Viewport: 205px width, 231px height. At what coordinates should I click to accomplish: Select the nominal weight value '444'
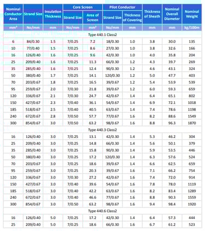(x=192, y=218)
